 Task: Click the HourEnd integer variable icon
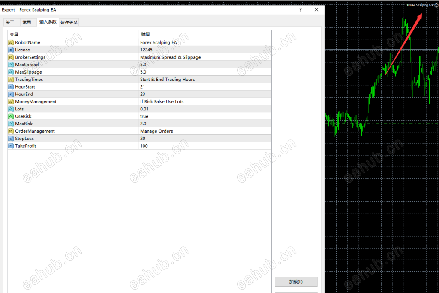[11, 94]
